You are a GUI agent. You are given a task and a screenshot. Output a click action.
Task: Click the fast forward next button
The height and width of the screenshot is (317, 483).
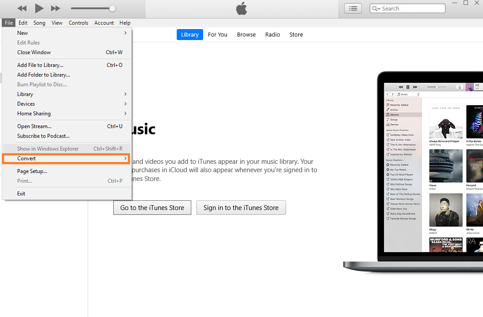(56, 9)
